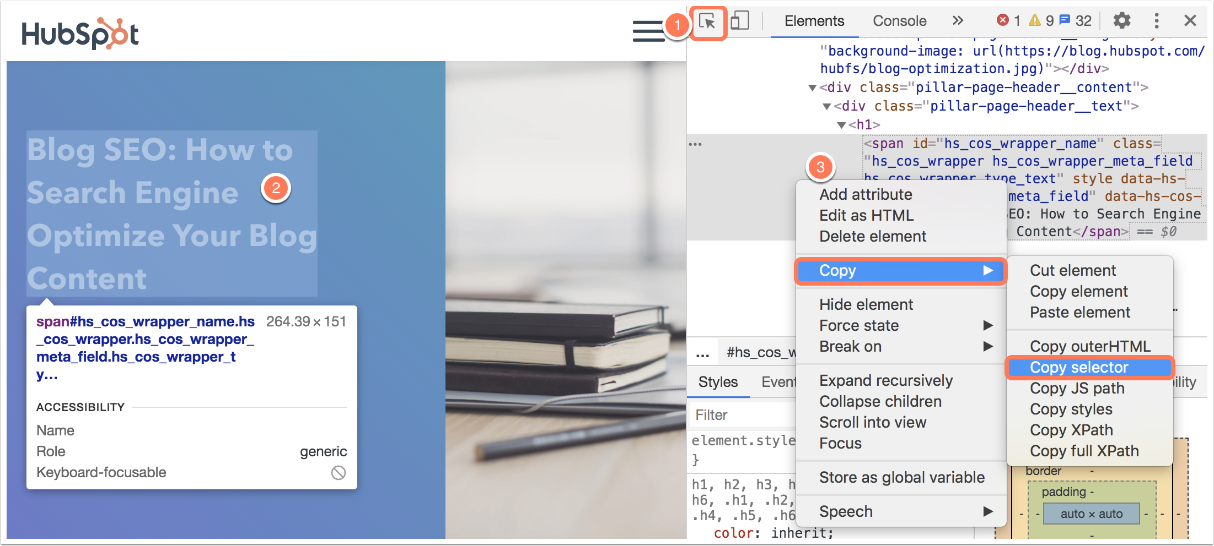Select the inspect element tool

click(x=708, y=23)
